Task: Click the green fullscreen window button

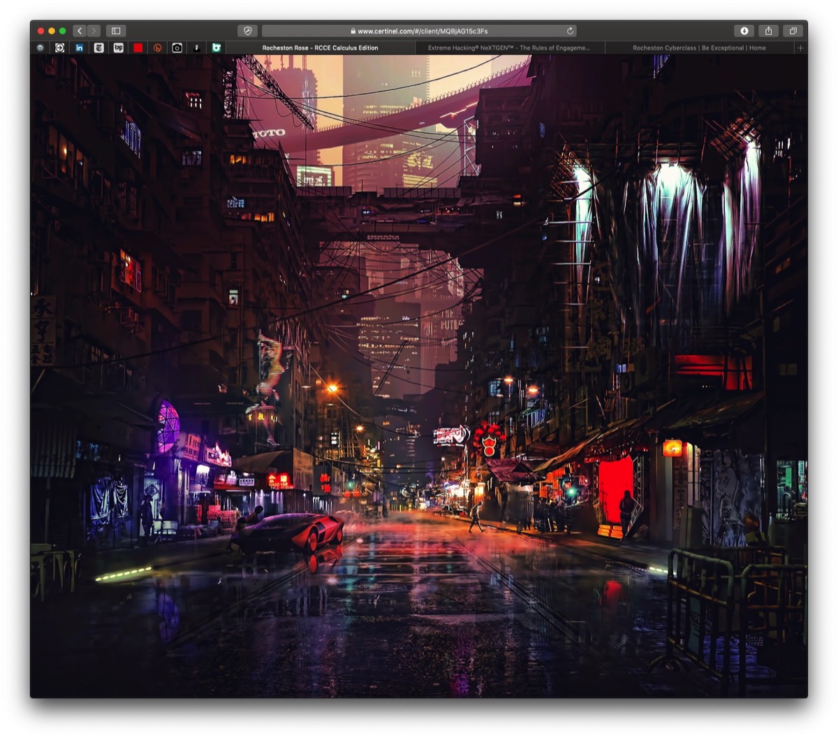Action: click(63, 31)
